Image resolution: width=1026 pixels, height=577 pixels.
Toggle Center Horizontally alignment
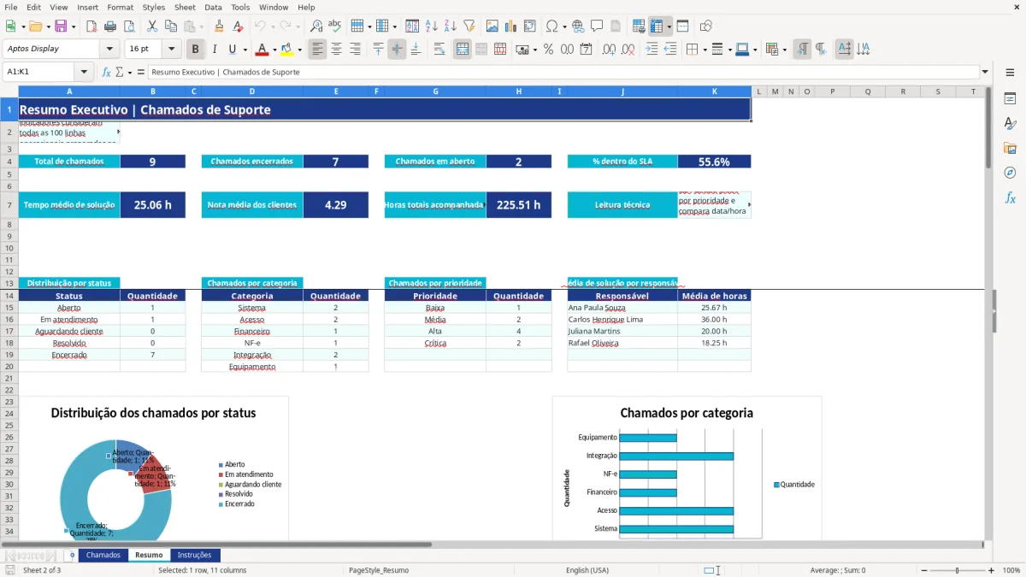[336, 50]
